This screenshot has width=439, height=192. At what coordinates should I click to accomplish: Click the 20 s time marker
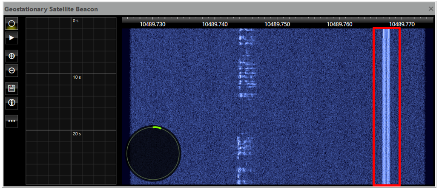coord(77,134)
